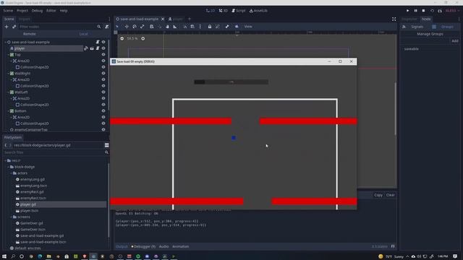The image size is (463, 260).
Task: Zoom in the 2D canvas
Action: (x=143, y=38)
